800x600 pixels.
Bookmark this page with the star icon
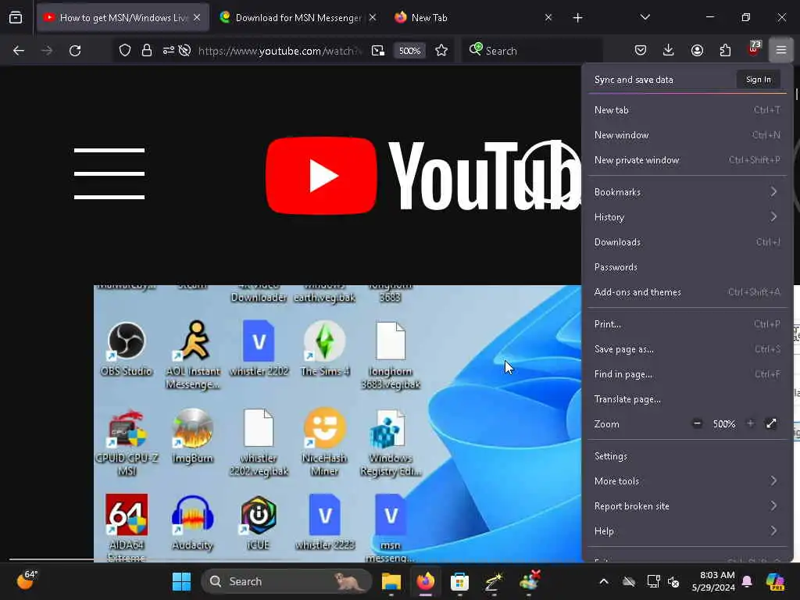point(441,51)
